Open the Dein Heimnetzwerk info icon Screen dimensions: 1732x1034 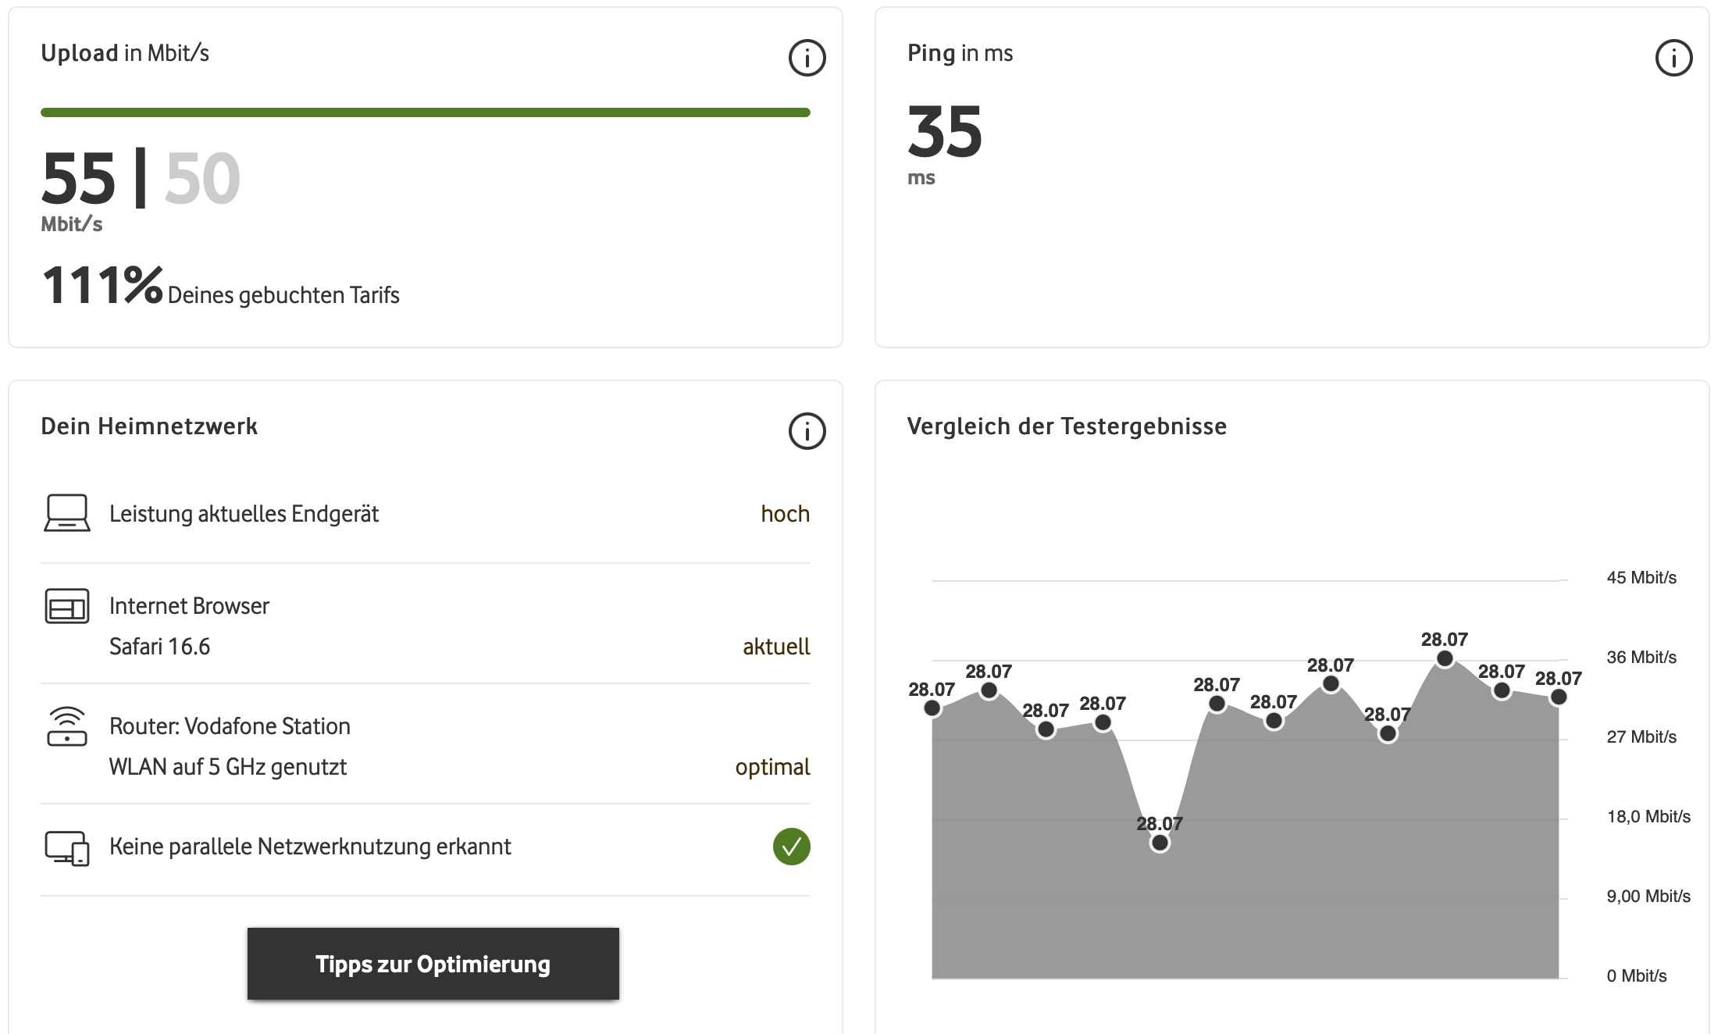coord(807,431)
